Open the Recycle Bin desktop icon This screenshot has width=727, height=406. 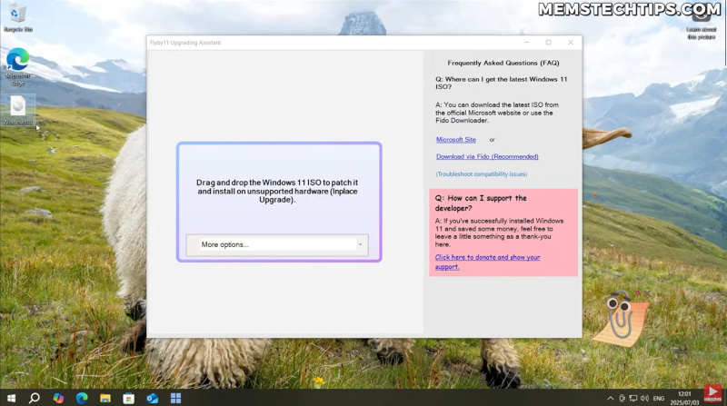point(17,17)
